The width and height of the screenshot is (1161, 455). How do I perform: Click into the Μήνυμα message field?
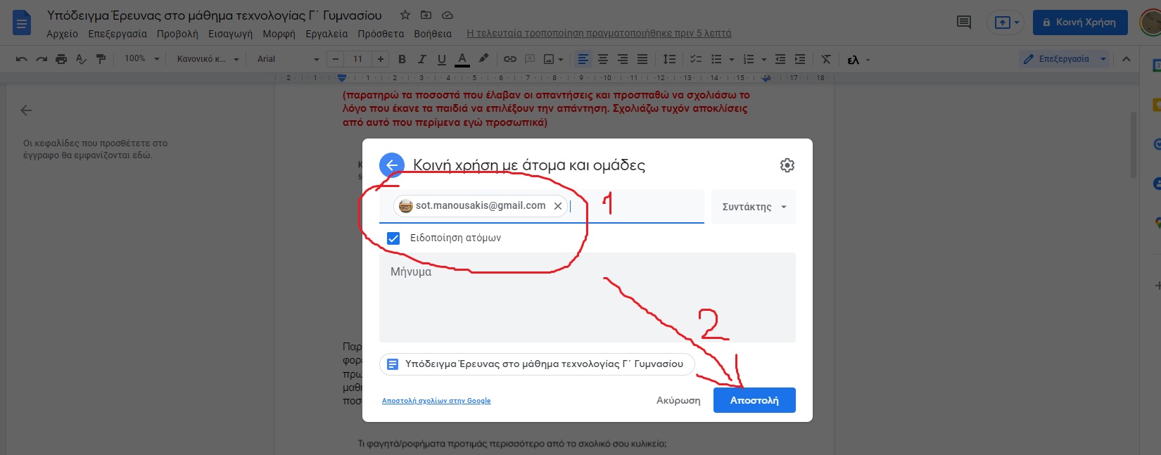pyautogui.click(x=588, y=297)
